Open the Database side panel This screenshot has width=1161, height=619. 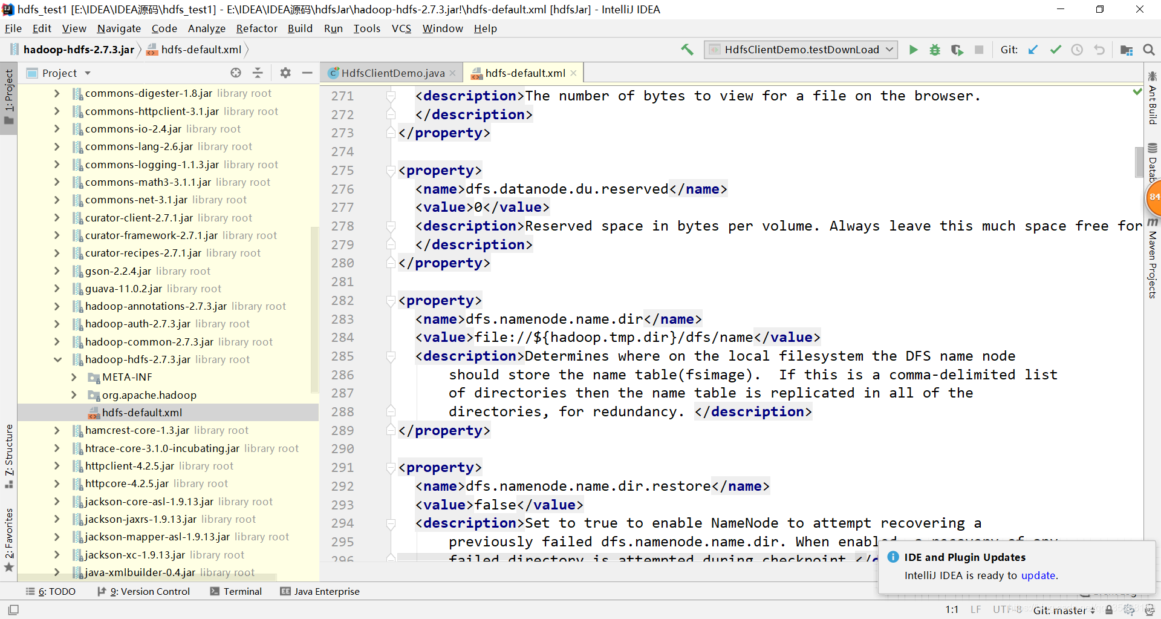(x=1153, y=162)
